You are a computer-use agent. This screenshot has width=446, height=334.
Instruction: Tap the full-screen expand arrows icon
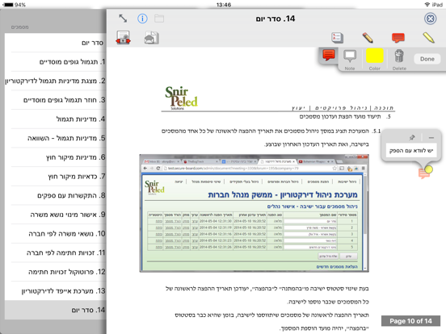coord(123,19)
